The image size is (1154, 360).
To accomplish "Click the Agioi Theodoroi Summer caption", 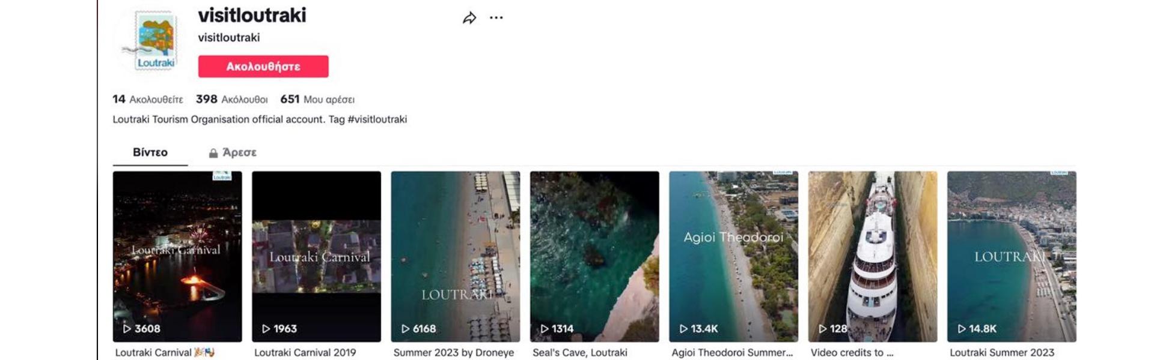I will [x=731, y=353].
